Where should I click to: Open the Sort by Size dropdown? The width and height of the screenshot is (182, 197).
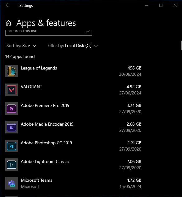pos(21,46)
